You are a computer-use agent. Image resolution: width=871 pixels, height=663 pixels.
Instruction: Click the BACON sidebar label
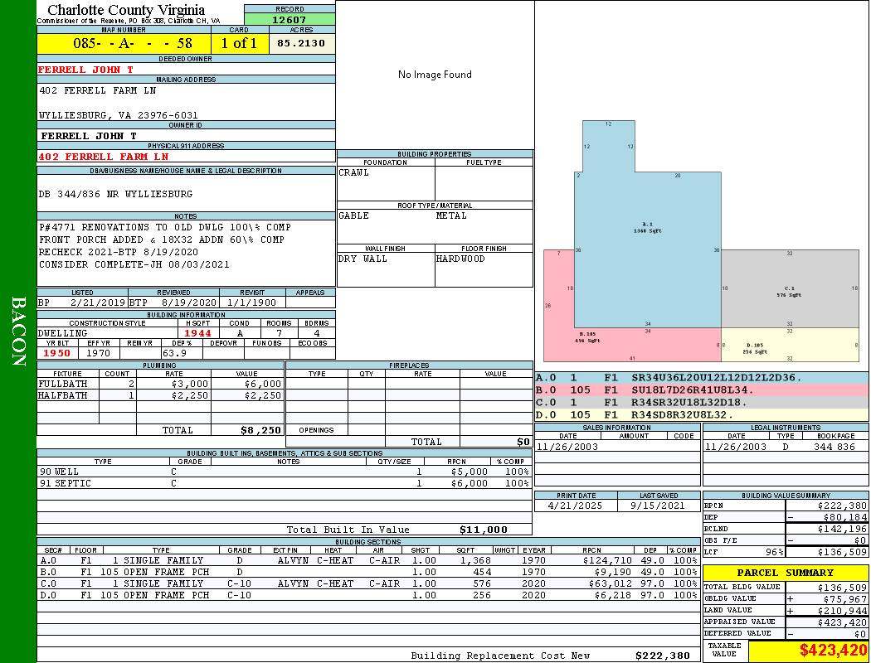18,331
